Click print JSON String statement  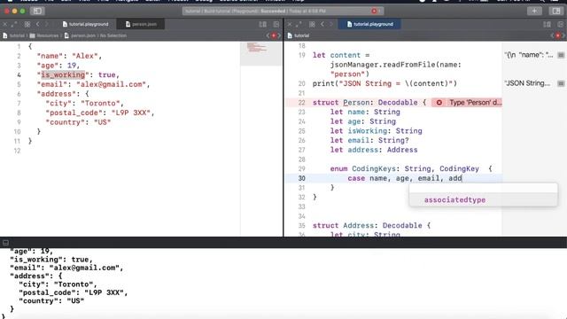pyautogui.click(x=384, y=83)
